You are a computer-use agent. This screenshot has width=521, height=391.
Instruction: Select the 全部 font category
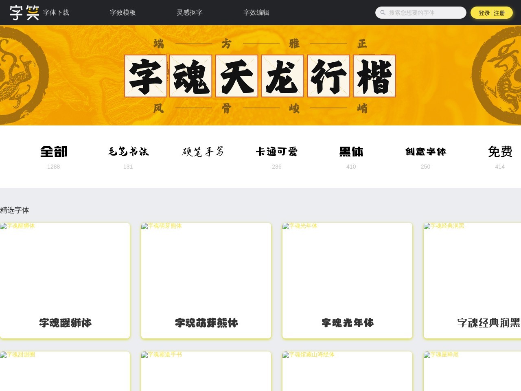click(x=54, y=152)
